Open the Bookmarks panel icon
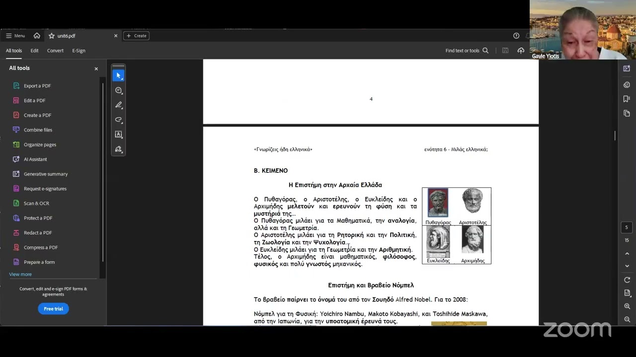 point(627,99)
